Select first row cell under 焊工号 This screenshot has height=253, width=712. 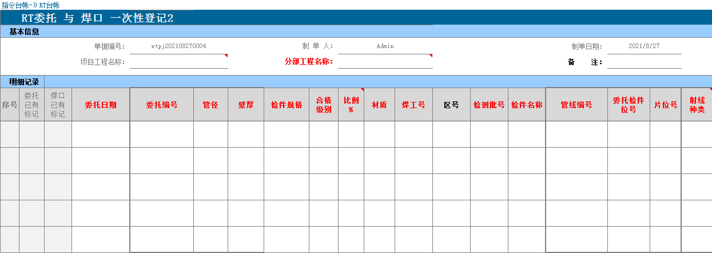coord(413,134)
